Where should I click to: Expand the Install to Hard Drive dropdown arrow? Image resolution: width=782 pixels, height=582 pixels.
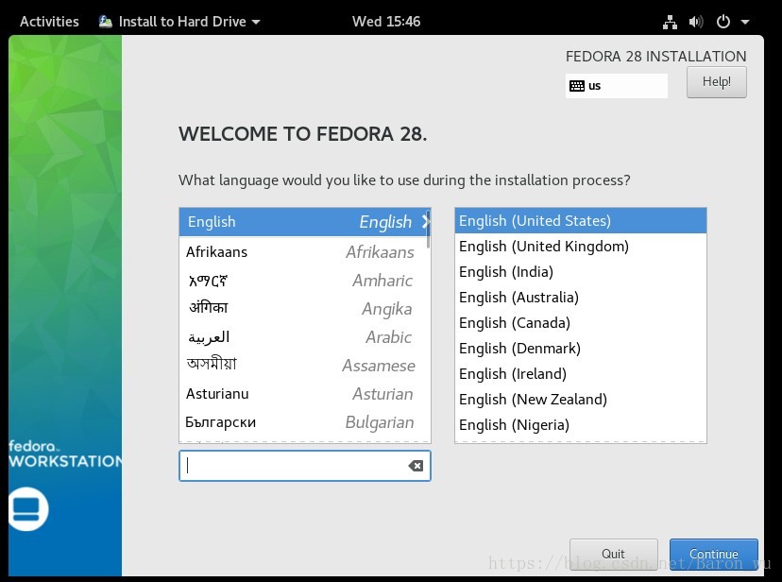click(x=256, y=22)
